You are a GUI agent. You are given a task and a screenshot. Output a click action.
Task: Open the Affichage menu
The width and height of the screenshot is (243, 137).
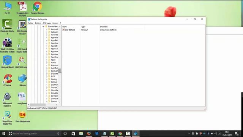coord(47,23)
